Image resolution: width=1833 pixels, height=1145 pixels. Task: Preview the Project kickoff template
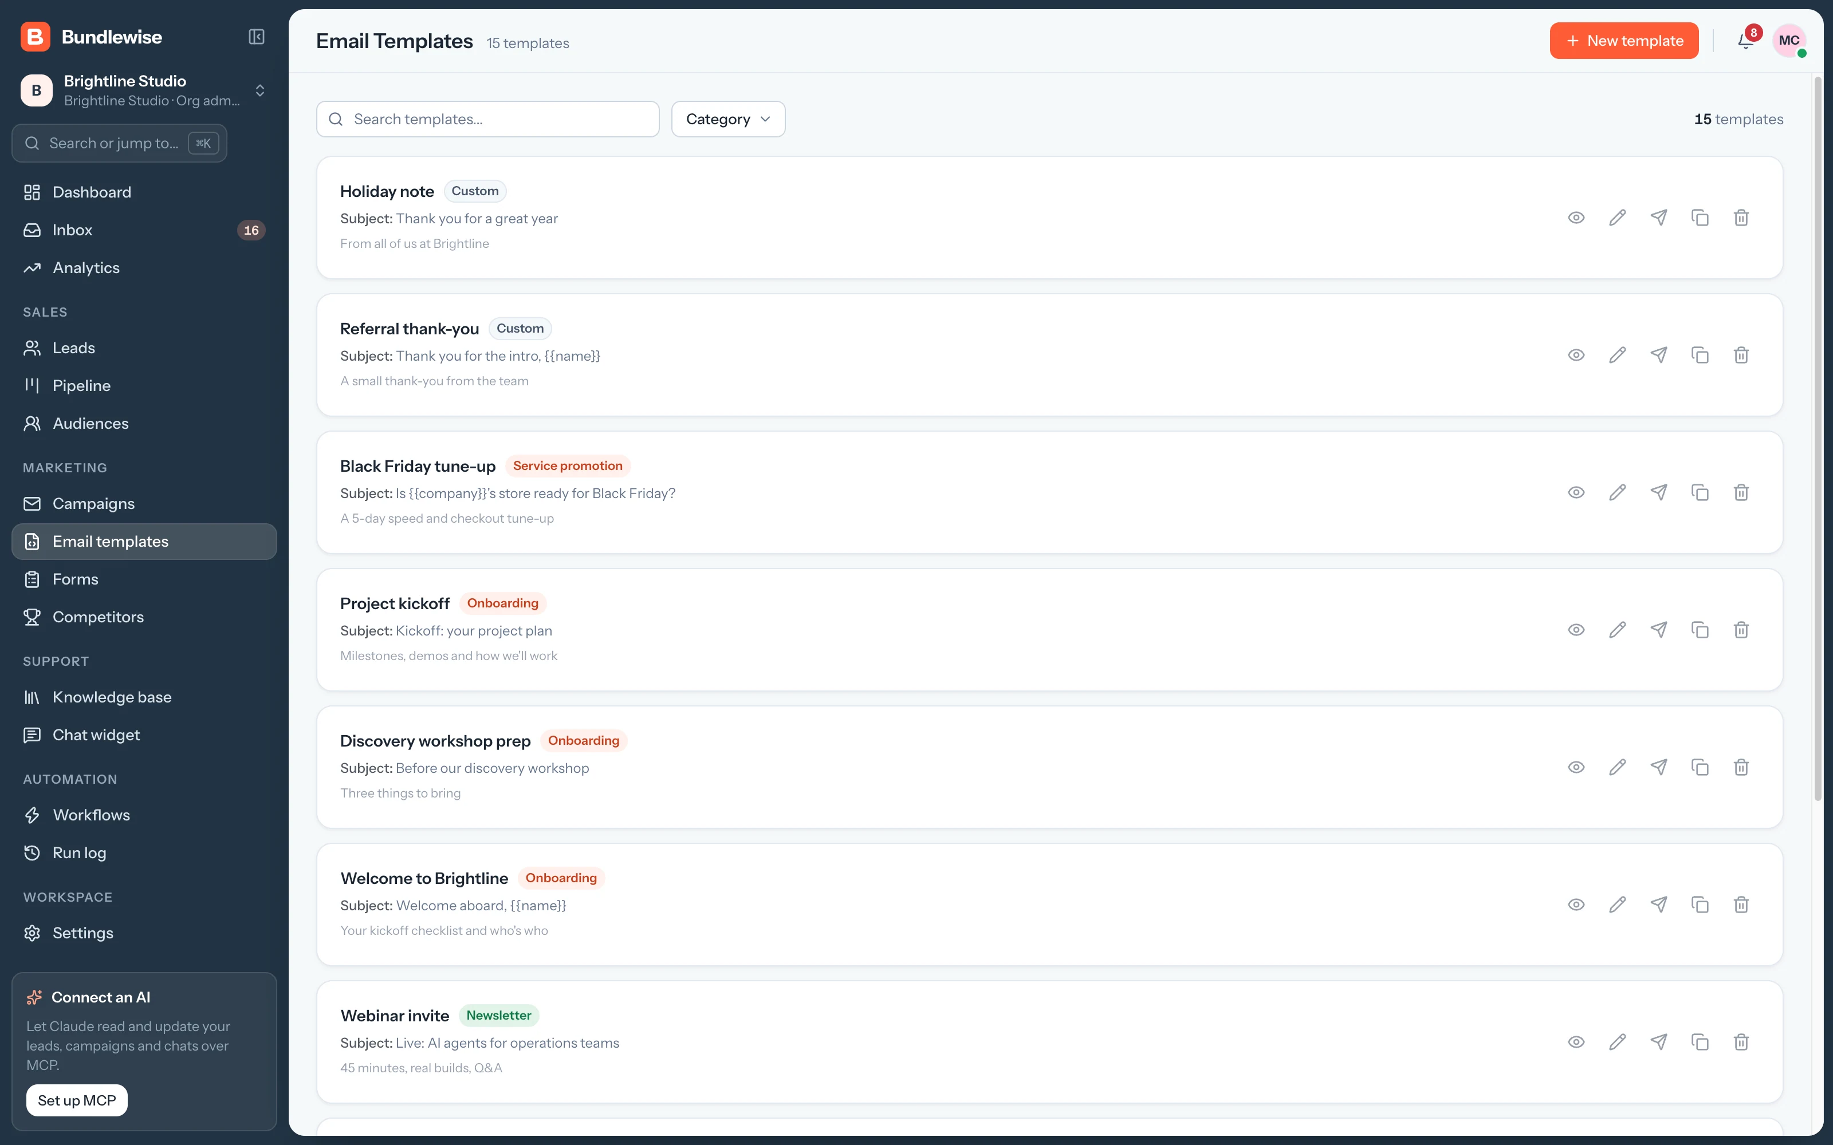coord(1576,630)
